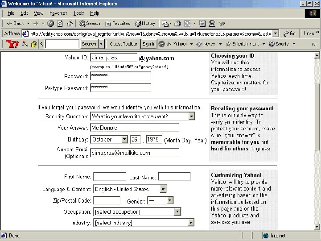Click the birthday day field showing 26
Viewport: 321px width, 241px height.
(x=136, y=139)
